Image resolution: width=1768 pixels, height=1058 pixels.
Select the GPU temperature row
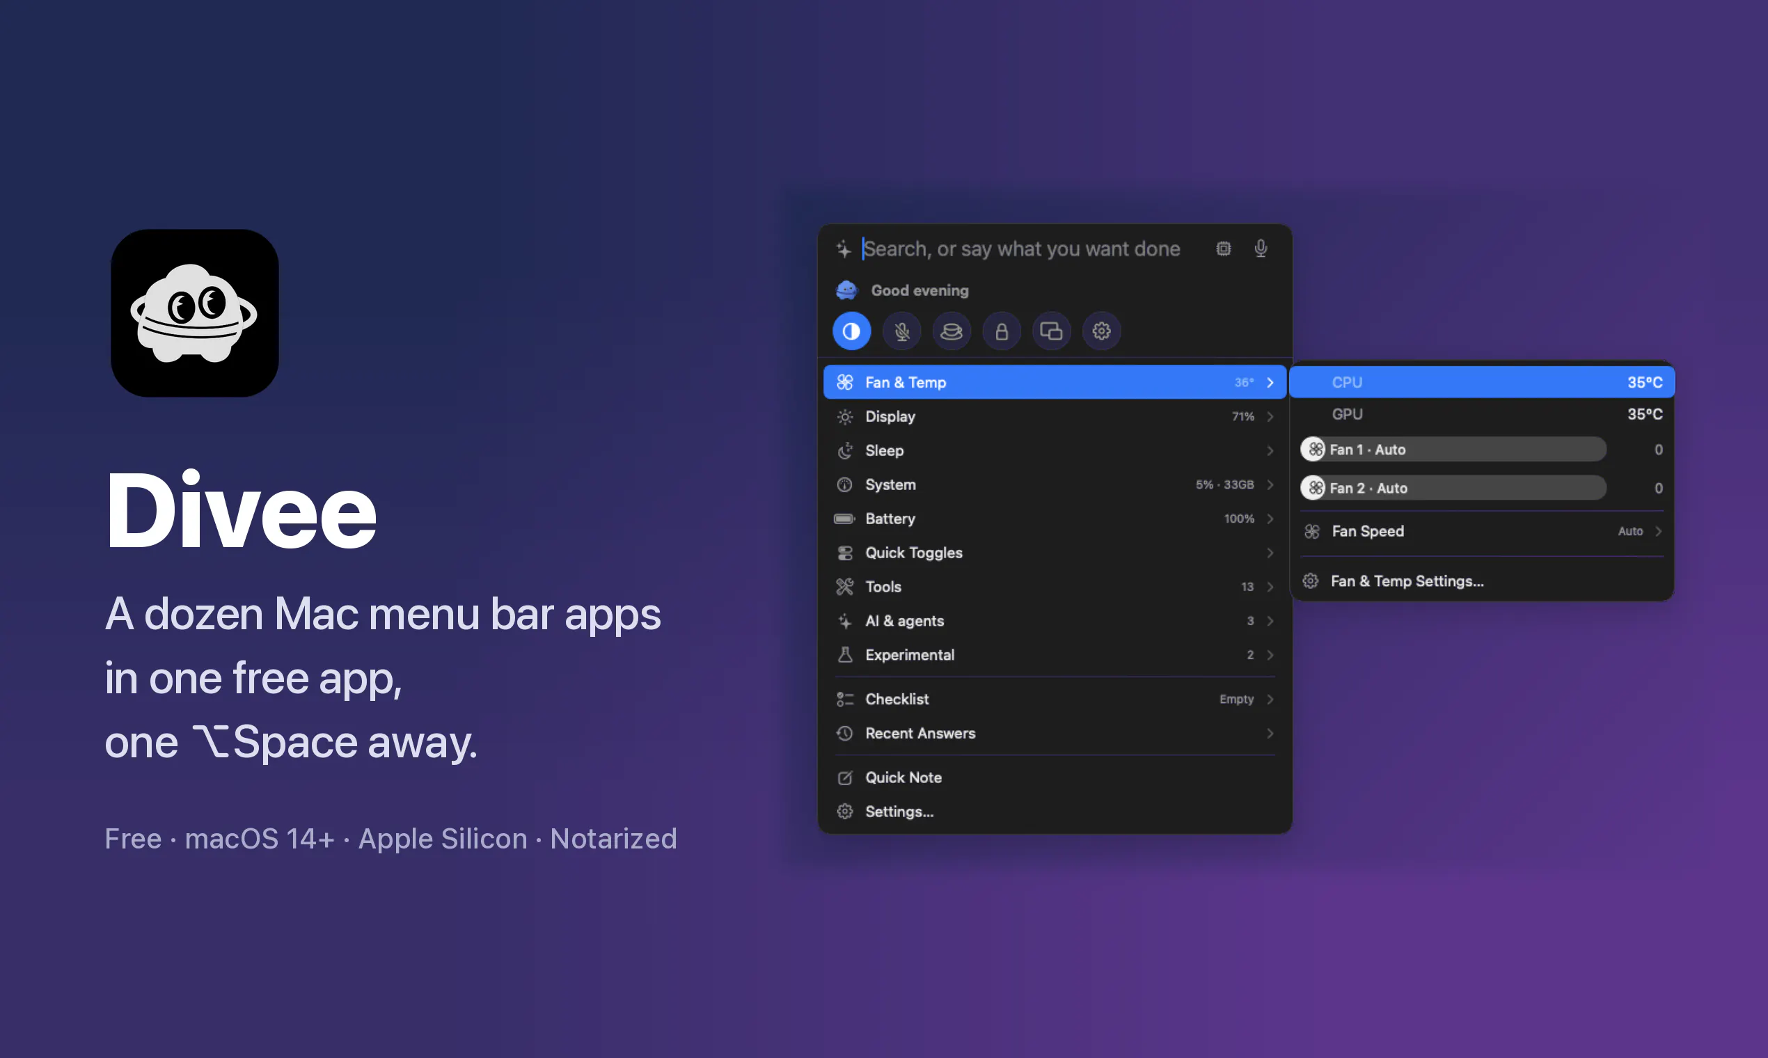tap(1482, 414)
